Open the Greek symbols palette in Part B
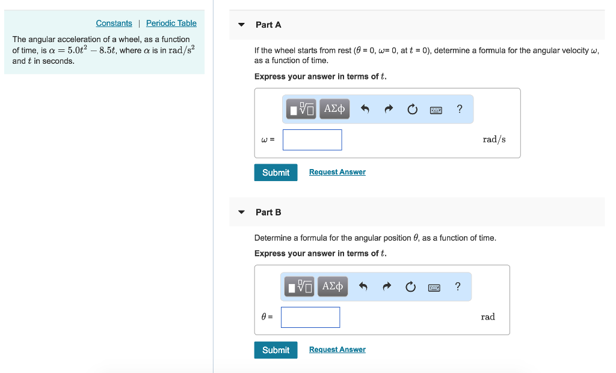616x373 pixels. pyautogui.click(x=333, y=286)
